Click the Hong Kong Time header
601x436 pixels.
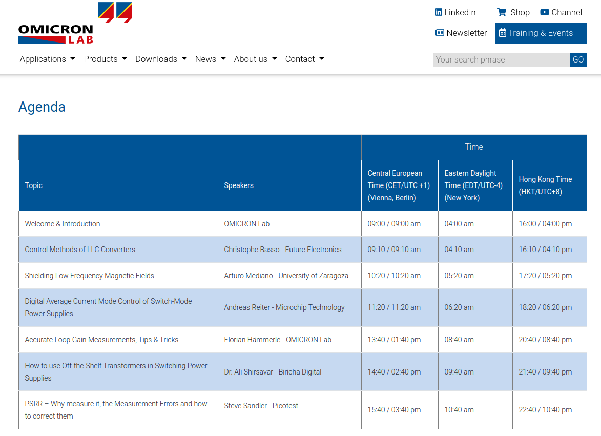(550, 185)
